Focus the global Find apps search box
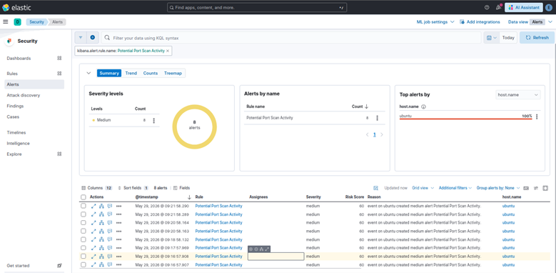556x273 pixels. pyautogui.click(x=257, y=7)
